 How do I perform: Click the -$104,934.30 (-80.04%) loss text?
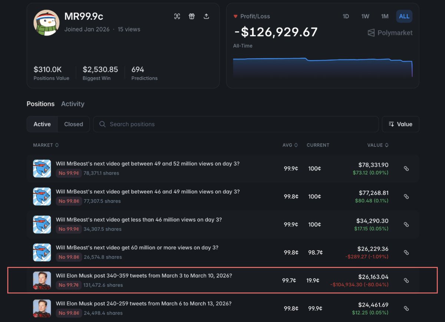(x=359, y=285)
